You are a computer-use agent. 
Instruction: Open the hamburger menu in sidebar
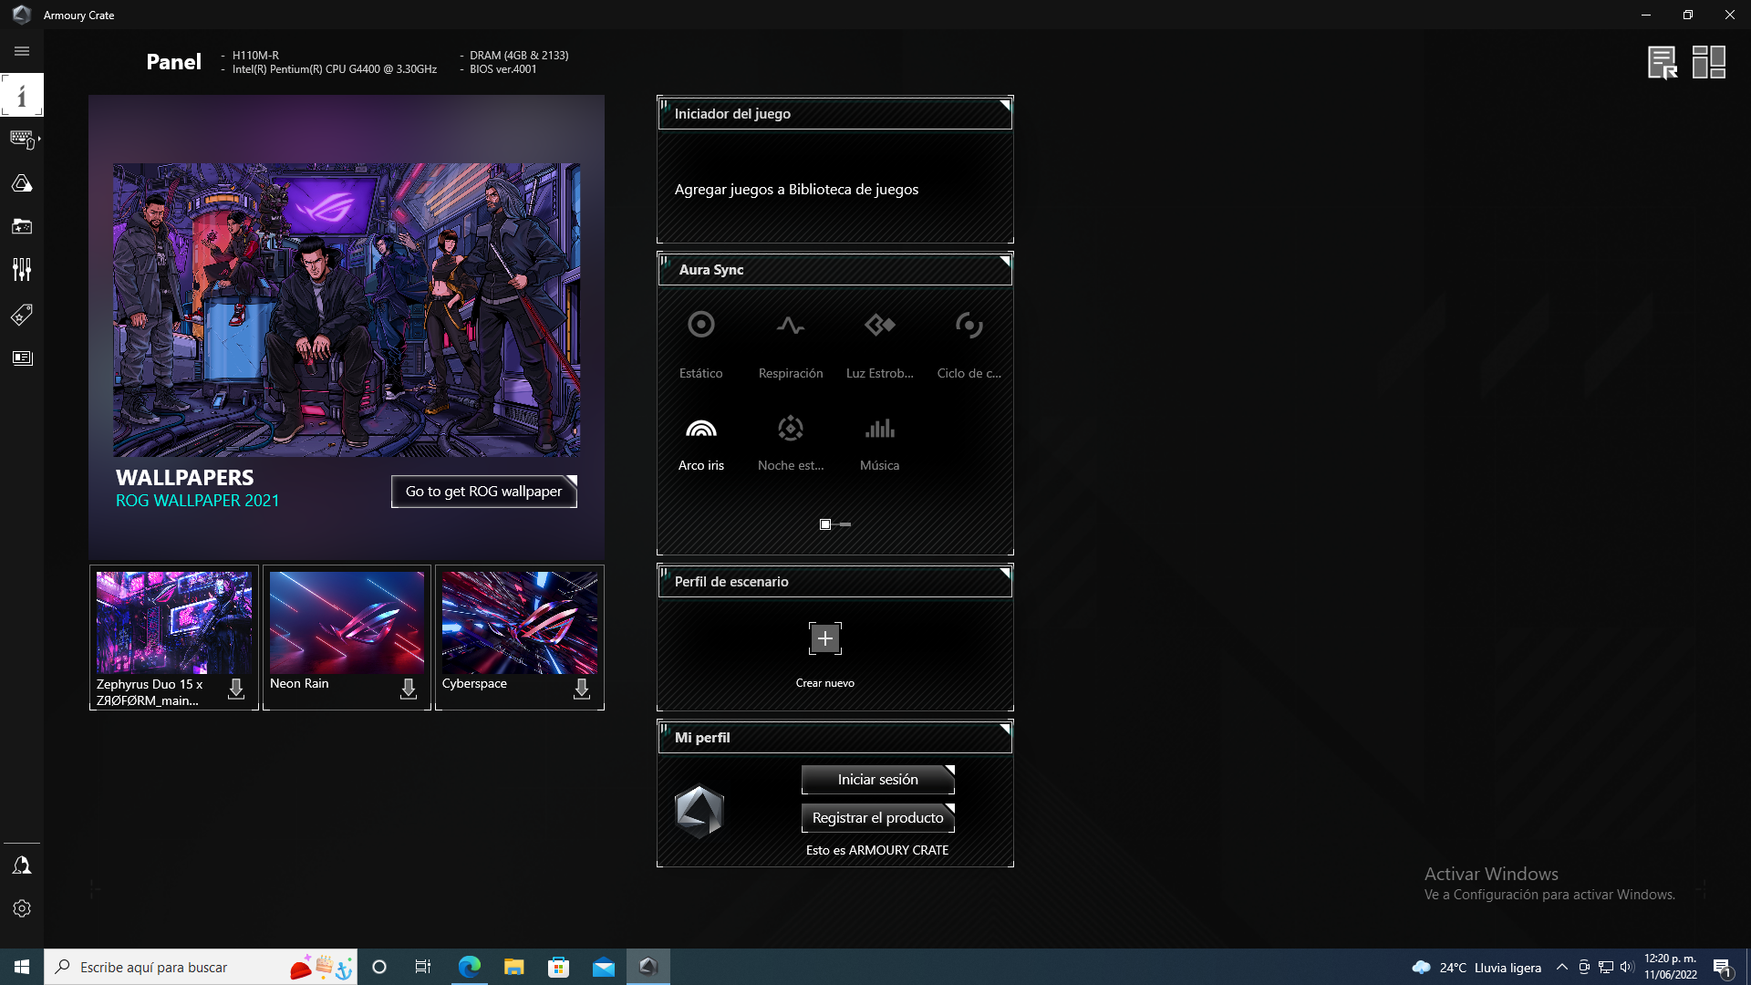coord(22,52)
